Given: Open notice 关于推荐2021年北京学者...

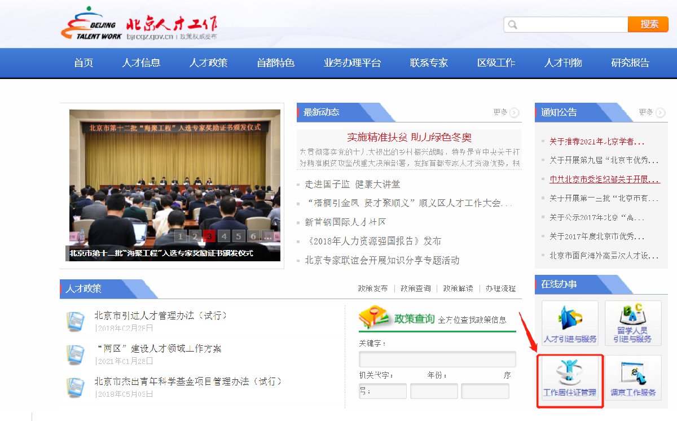Looking at the screenshot, I should point(597,142).
